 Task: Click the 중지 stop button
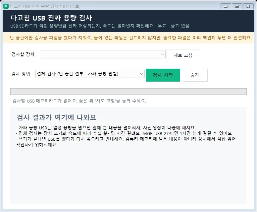195,75
